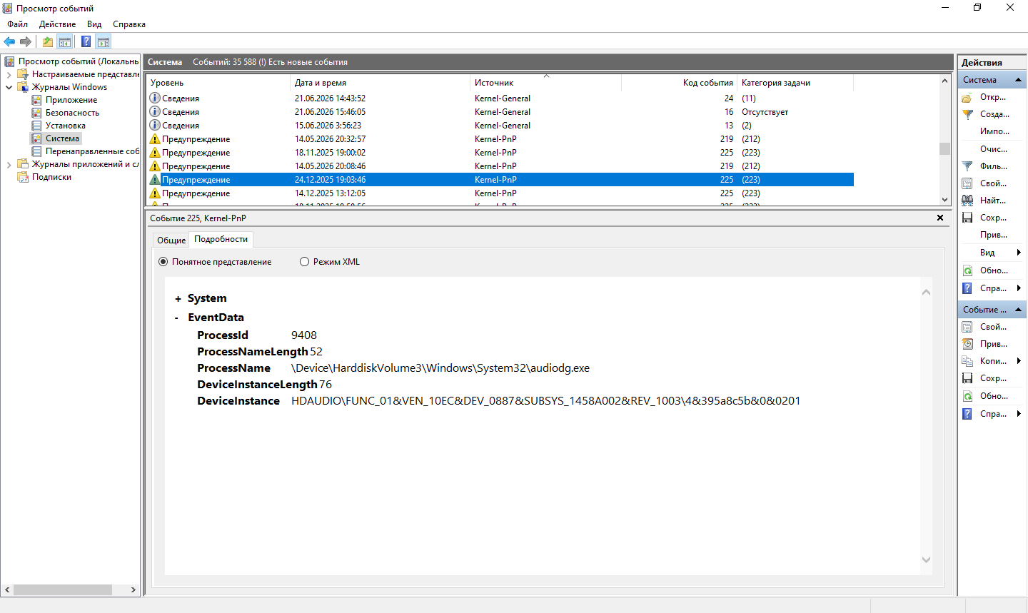
Task: Open the Справка menu
Action: (x=129, y=24)
